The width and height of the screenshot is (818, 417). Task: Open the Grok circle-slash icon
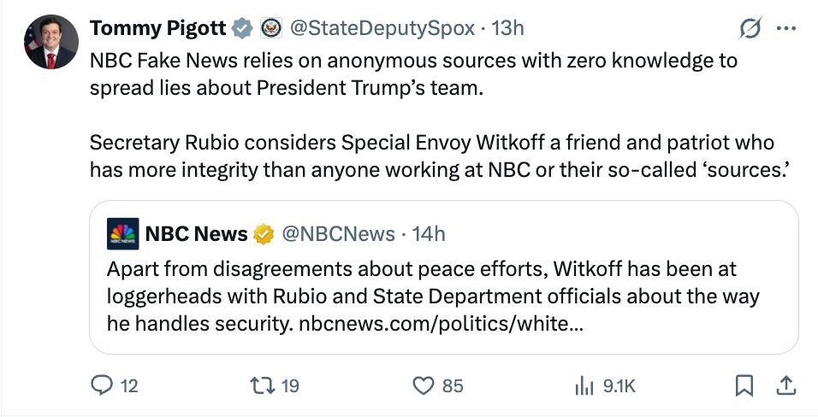coord(750,29)
